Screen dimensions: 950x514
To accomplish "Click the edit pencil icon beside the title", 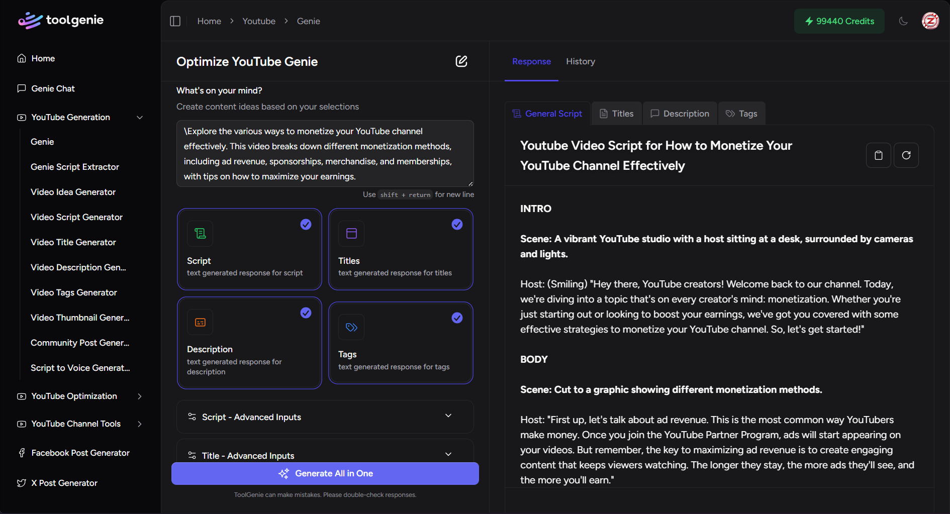I will 461,61.
